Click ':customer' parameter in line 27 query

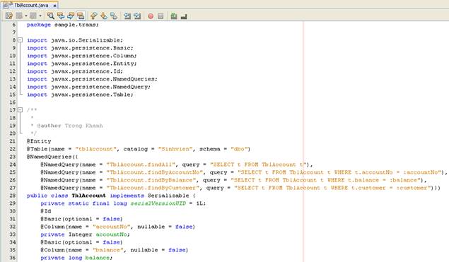(x=412, y=188)
